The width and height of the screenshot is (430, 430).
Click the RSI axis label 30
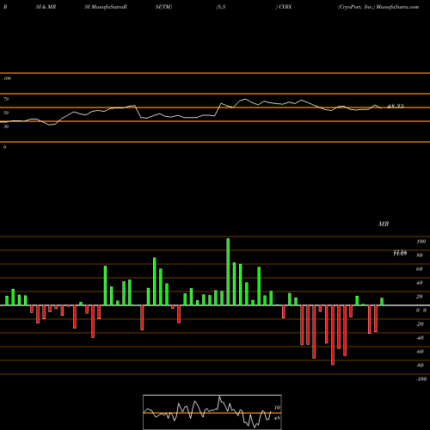6,126
